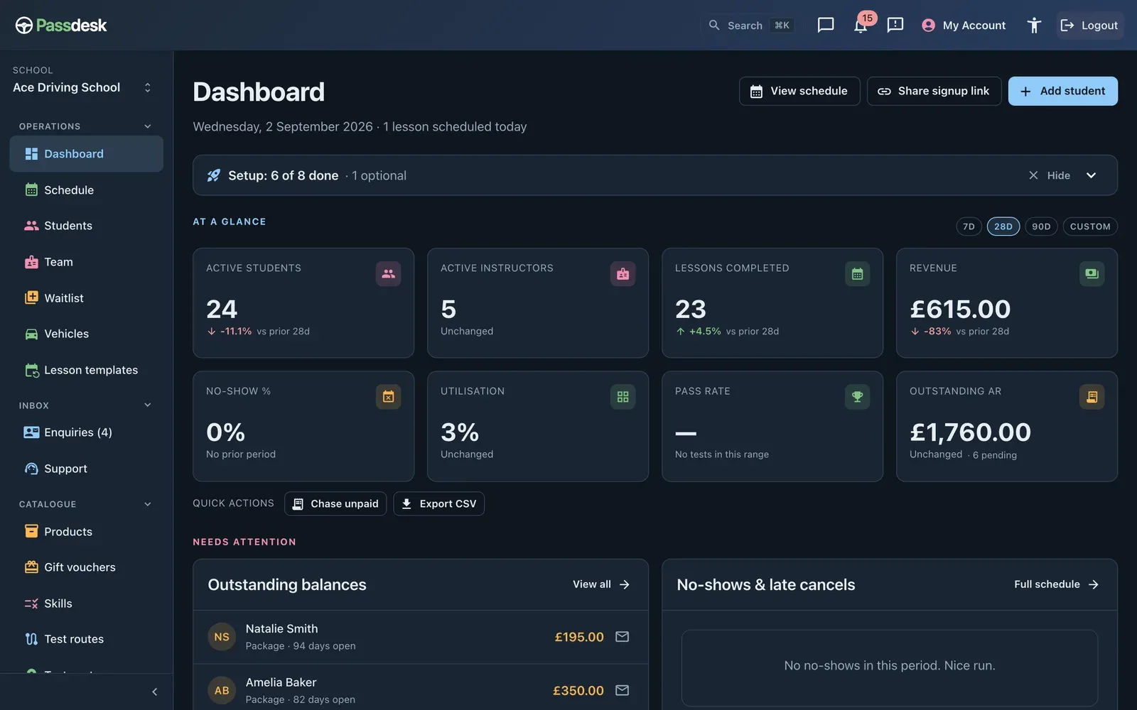Open Support in the sidebar
This screenshot has width=1137, height=710.
click(86, 469)
